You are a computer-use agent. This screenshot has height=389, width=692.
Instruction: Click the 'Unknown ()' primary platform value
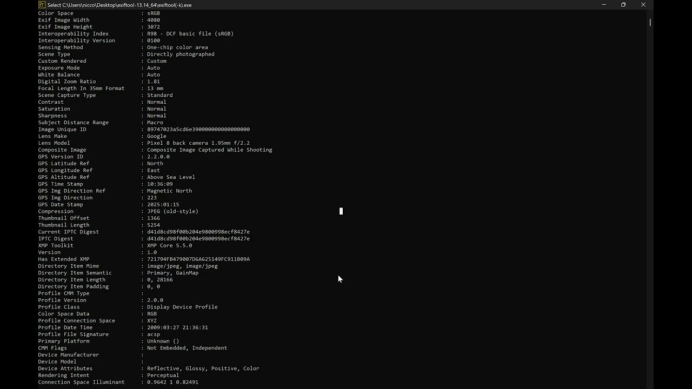(163, 341)
